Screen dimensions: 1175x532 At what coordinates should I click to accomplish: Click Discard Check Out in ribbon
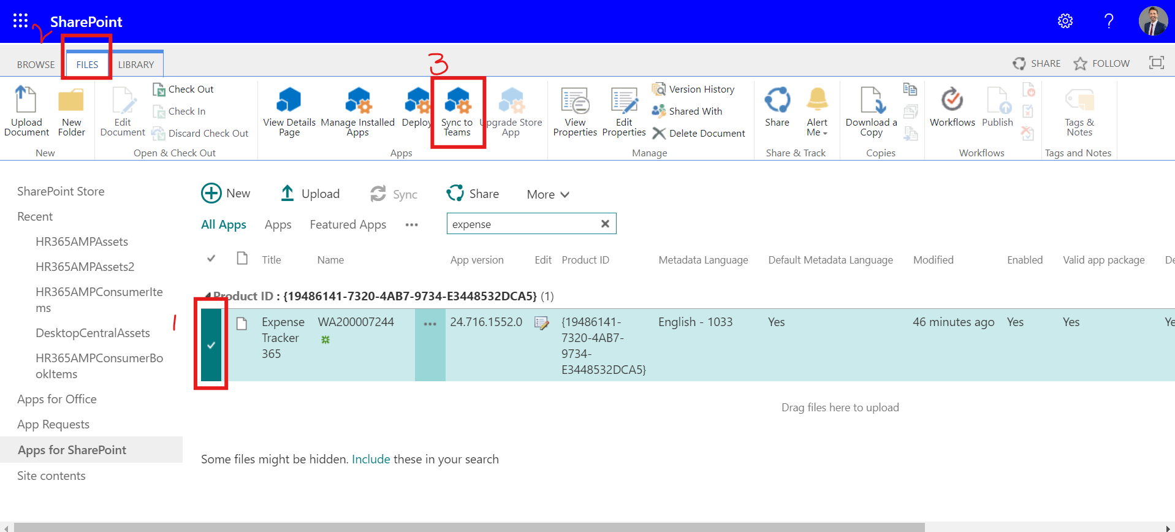pyautogui.click(x=200, y=134)
